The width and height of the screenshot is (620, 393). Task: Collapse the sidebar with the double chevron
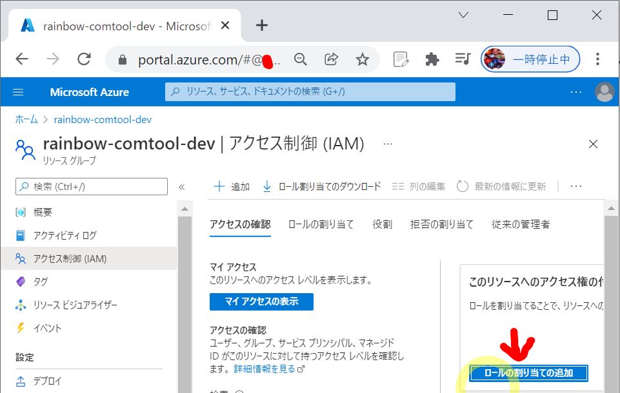click(x=181, y=187)
